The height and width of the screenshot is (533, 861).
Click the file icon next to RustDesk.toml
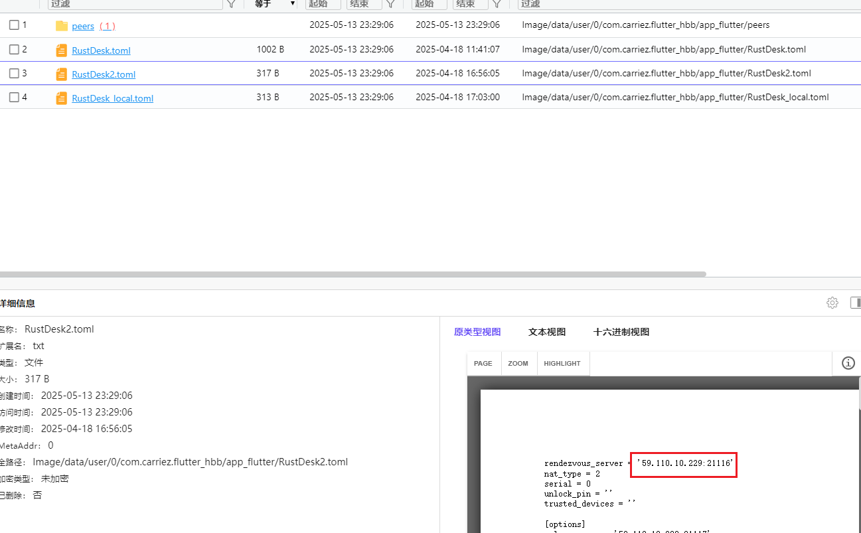pos(62,50)
